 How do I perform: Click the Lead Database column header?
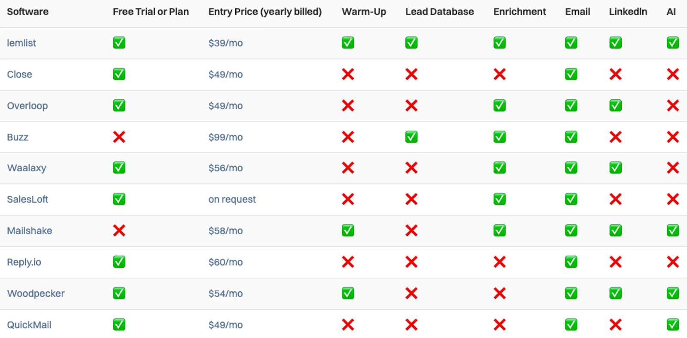pos(439,12)
